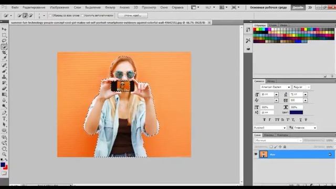This screenshot has height=189, width=336.
Task: Select the Move tool
Action: point(4,29)
